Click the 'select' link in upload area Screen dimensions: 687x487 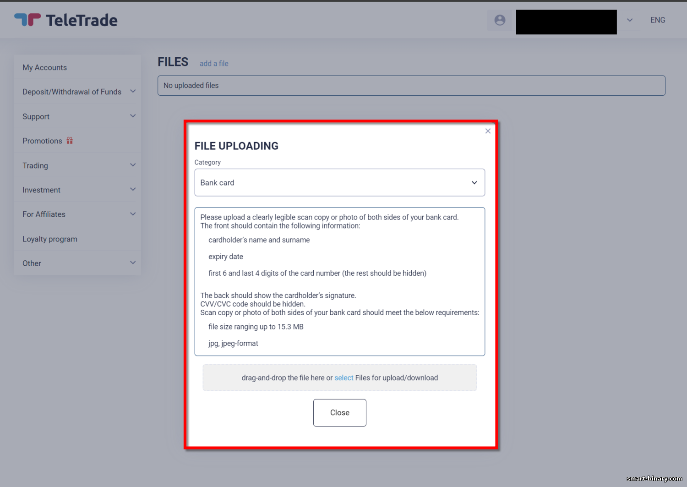344,378
